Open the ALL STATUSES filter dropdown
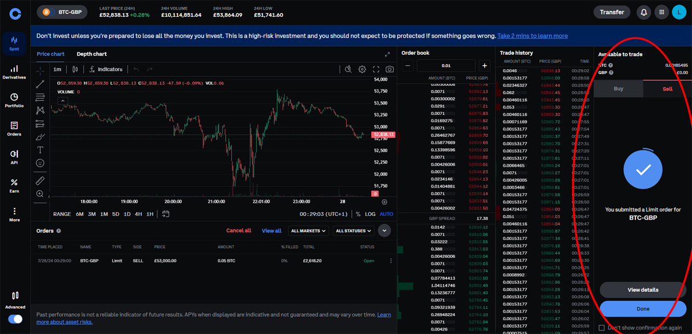The width and height of the screenshot is (692, 334). click(x=353, y=231)
